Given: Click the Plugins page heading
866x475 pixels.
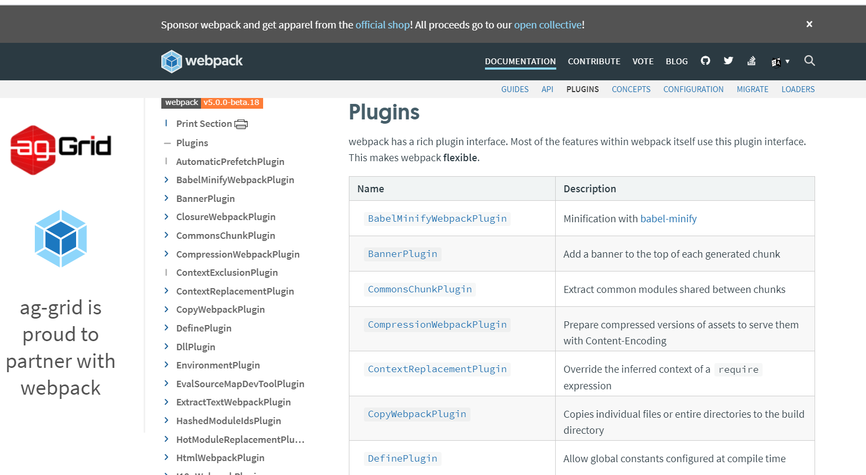Looking at the screenshot, I should 384,112.
